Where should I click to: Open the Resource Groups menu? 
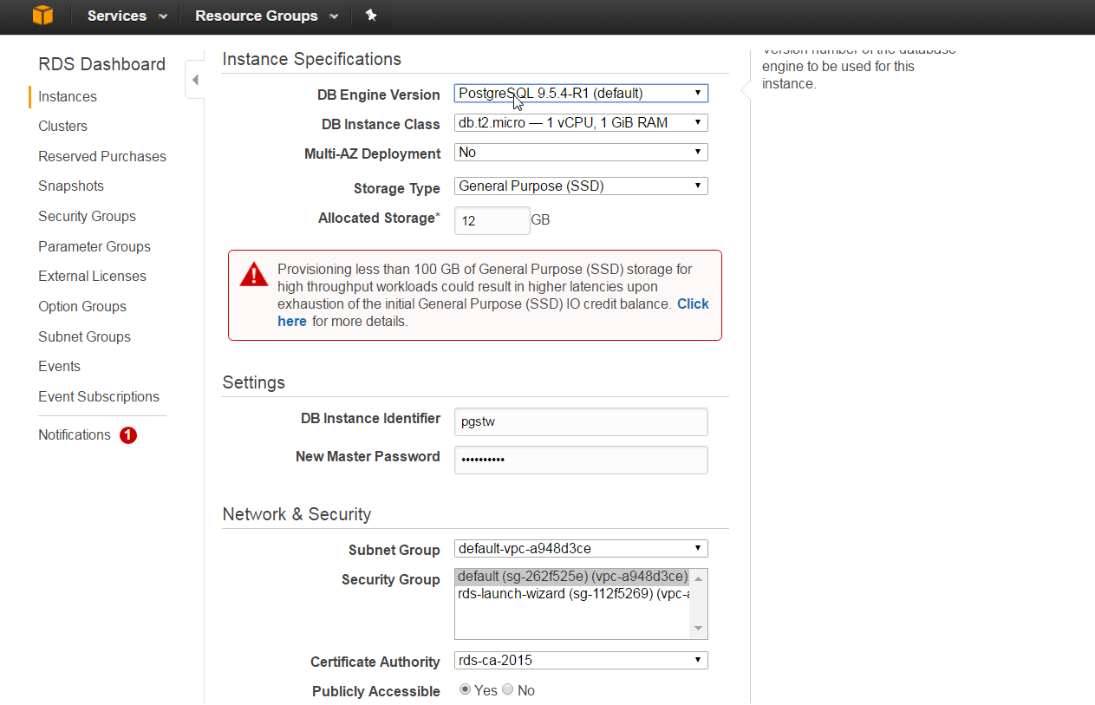[267, 16]
